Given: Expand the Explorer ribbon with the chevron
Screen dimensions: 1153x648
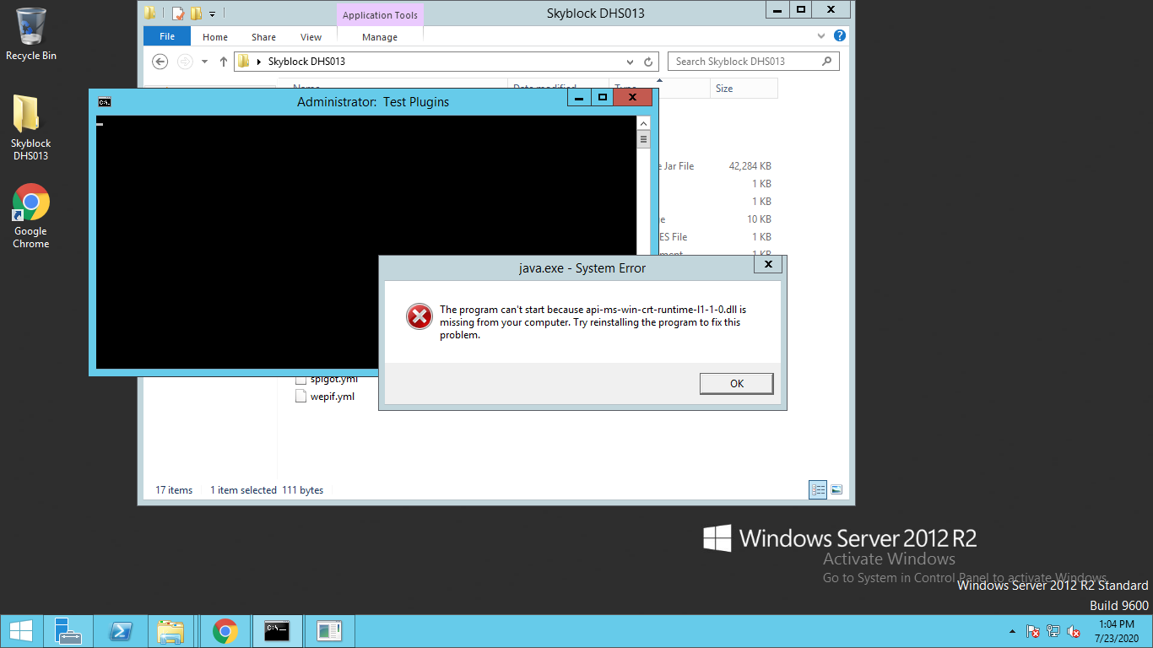Looking at the screenshot, I should coord(822,36).
